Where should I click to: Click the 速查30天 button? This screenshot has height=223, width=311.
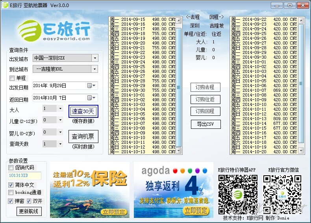(x=83, y=111)
